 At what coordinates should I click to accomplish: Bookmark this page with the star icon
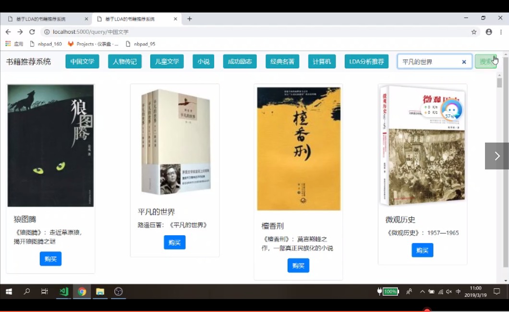(474, 32)
